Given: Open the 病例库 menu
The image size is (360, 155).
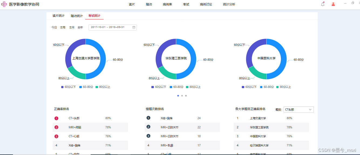Looking at the screenshot, I should tap(167, 4).
